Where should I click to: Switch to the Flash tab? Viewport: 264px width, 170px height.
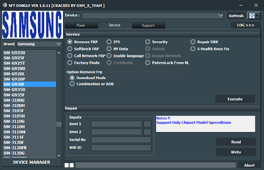(x=81, y=26)
